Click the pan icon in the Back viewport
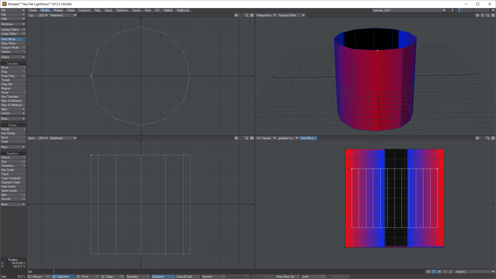 tap(236, 138)
